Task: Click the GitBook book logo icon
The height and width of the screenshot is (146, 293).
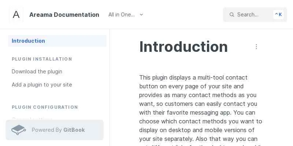Action: pyautogui.click(x=18, y=130)
